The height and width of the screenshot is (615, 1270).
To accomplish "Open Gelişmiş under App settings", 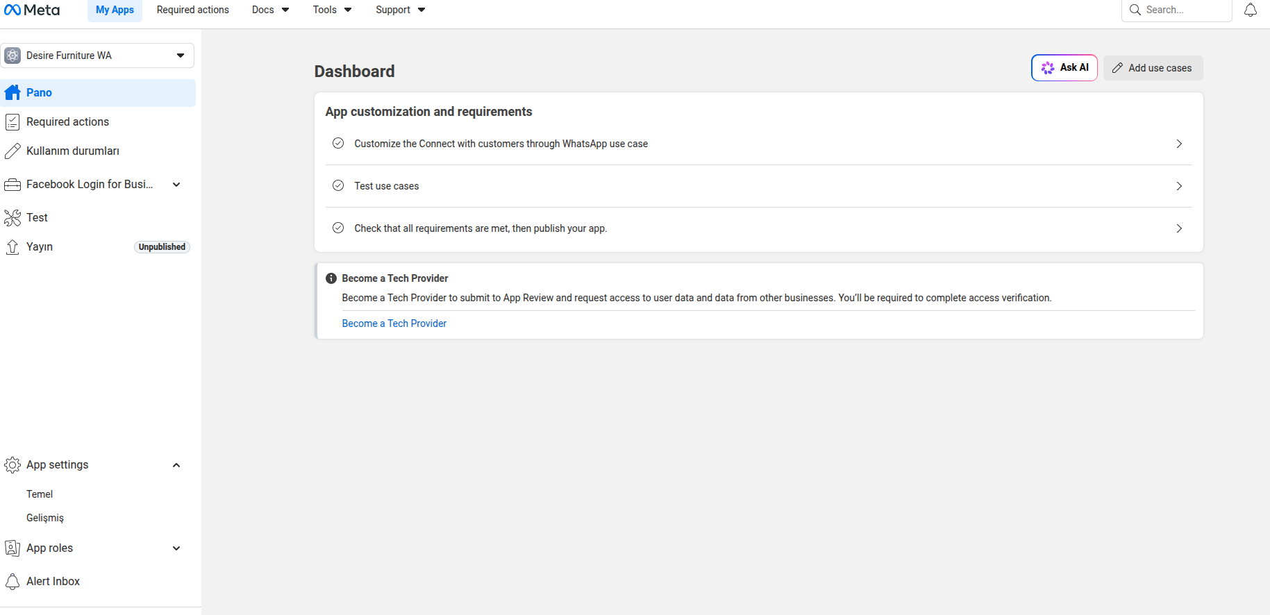I will tap(45, 518).
